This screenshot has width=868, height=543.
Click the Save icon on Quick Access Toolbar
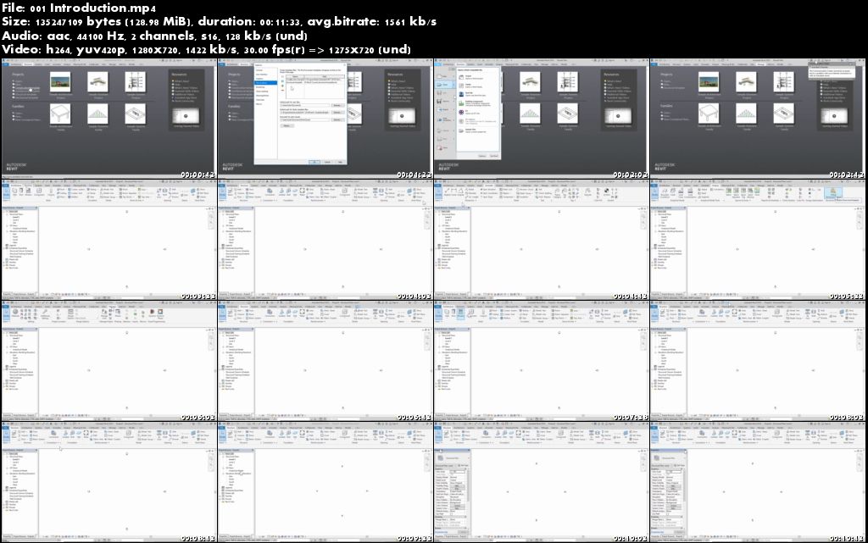[x=11, y=180]
